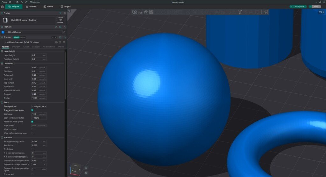Open printer network connection icon
Viewport: 326px width, 177px height.
[60, 13]
